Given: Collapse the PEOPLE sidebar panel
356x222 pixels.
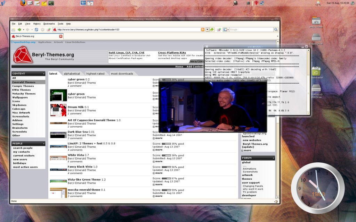Looking at the screenshot, I should coord(43,144).
